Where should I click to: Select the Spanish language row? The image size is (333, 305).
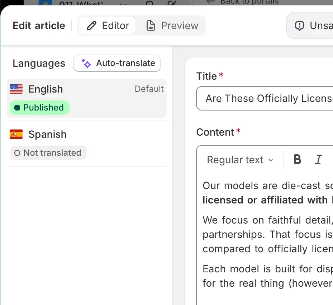(87, 144)
